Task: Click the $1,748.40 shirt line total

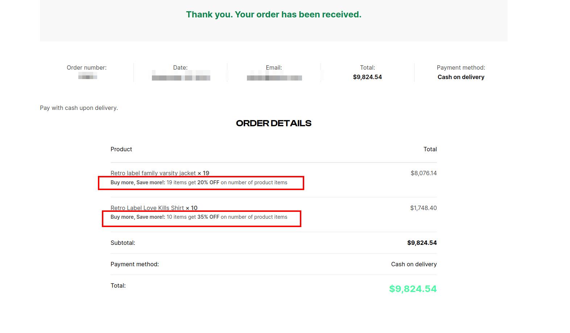Action: pos(424,208)
